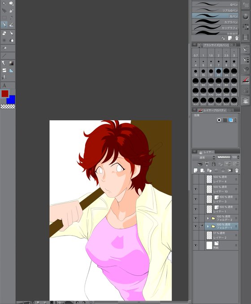Create a new layer folder
The image size is (251, 304).
(x=209, y=170)
